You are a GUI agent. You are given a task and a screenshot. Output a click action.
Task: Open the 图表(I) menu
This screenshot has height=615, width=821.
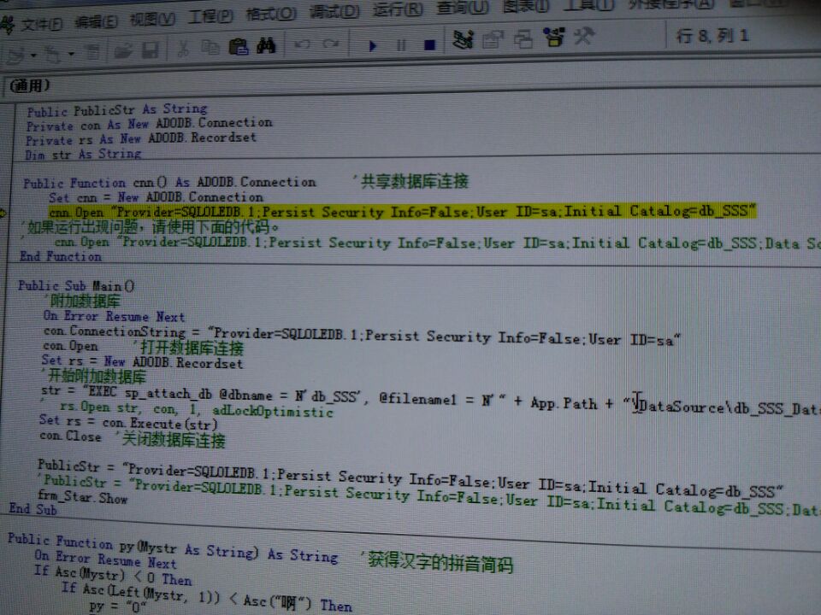(x=526, y=6)
